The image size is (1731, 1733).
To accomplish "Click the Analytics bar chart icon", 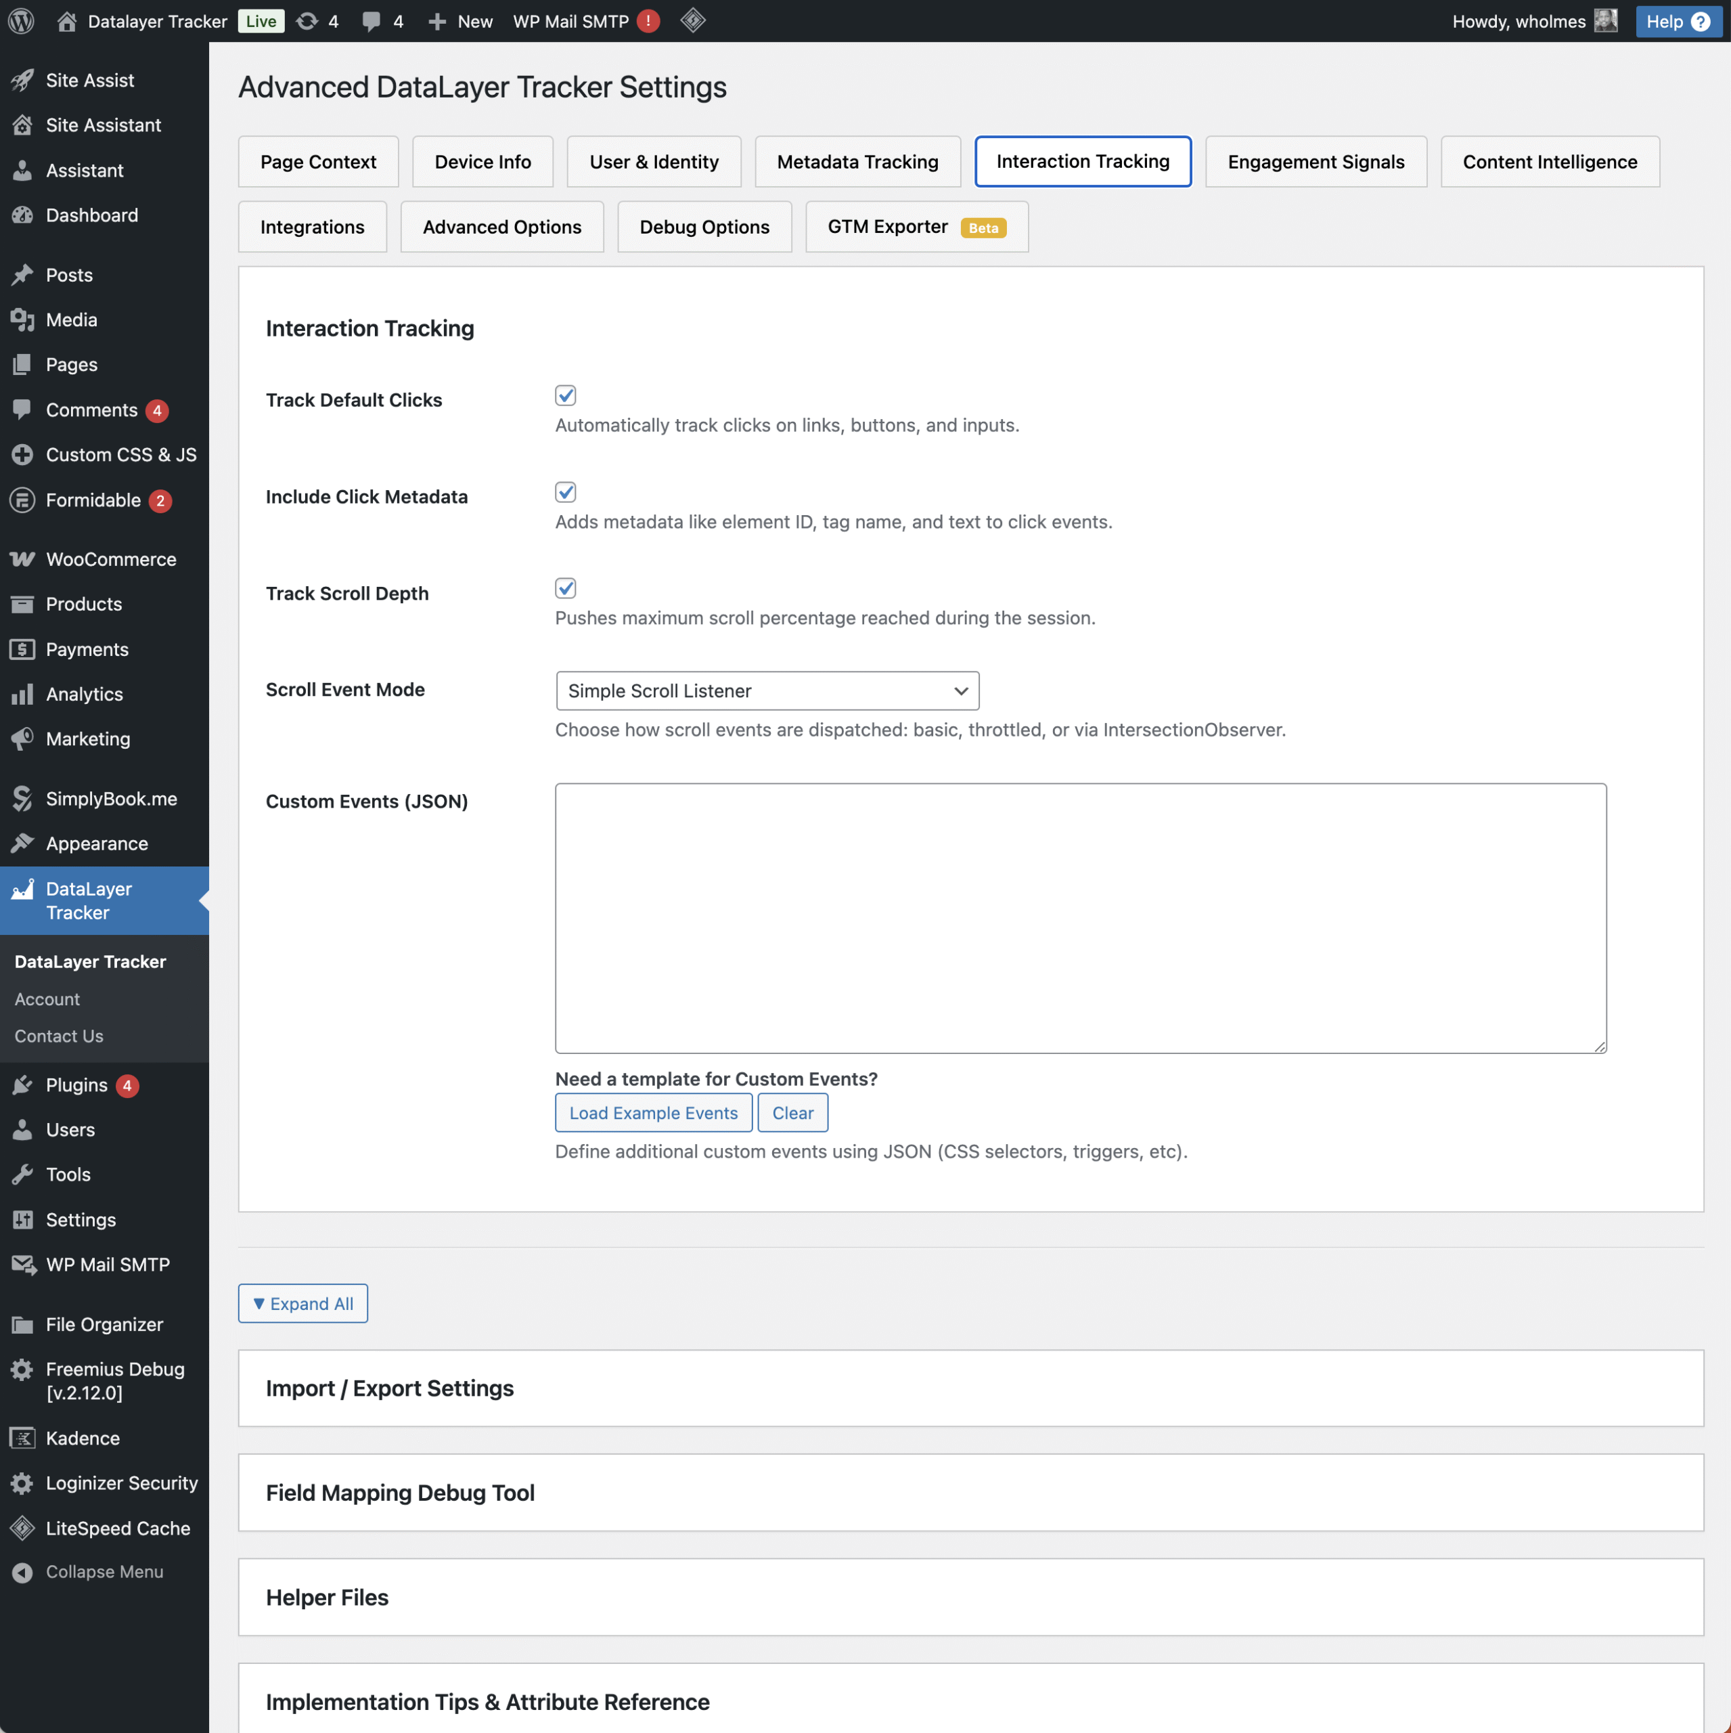I will [22, 693].
